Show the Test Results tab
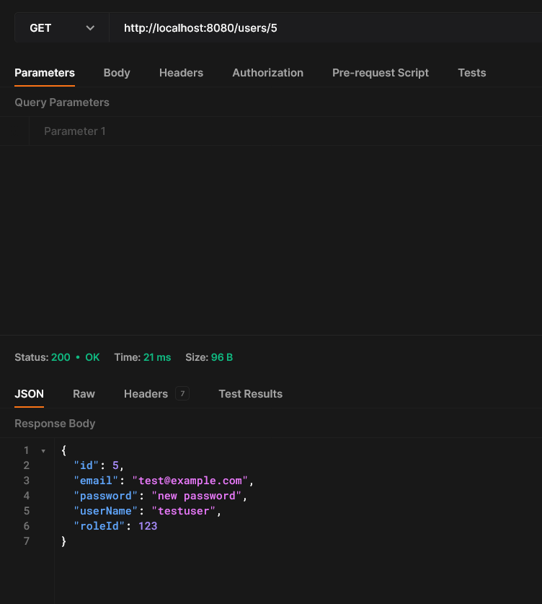 pyautogui.click(x=250, y=394)
